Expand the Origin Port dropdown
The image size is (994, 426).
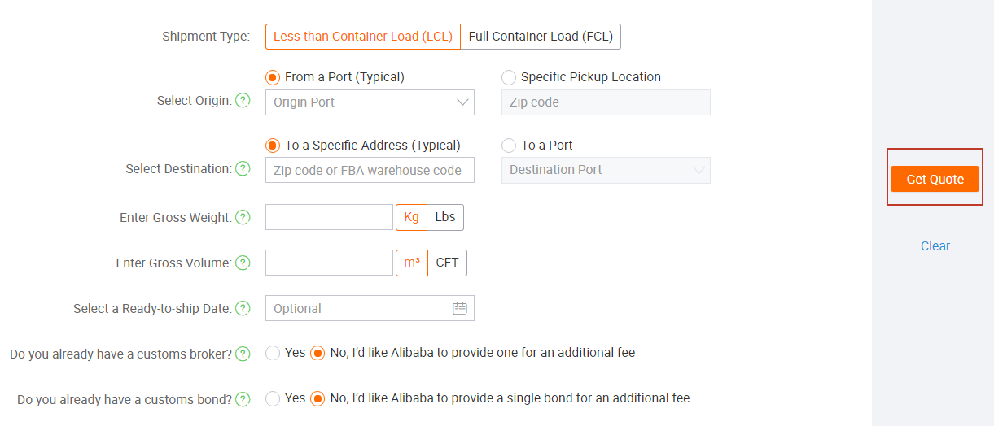[370, 102]
